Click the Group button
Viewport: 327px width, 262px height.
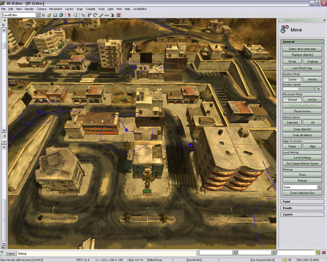292,61
